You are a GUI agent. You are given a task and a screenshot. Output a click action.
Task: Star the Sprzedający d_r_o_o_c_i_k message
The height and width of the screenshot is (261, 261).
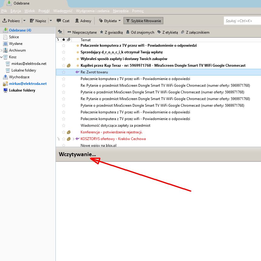(x=64, y=52)
